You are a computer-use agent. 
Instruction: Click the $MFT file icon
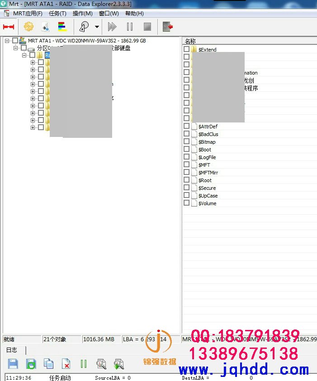[x=194, y=165]
